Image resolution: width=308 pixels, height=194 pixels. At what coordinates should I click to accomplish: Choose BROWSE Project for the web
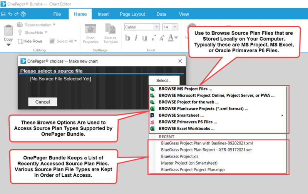218,102
